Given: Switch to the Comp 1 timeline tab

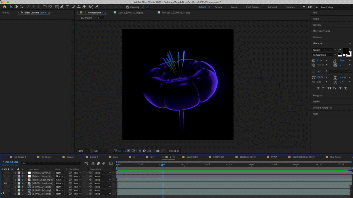Looking at the screenshot, I should click(x=70, y=157).
